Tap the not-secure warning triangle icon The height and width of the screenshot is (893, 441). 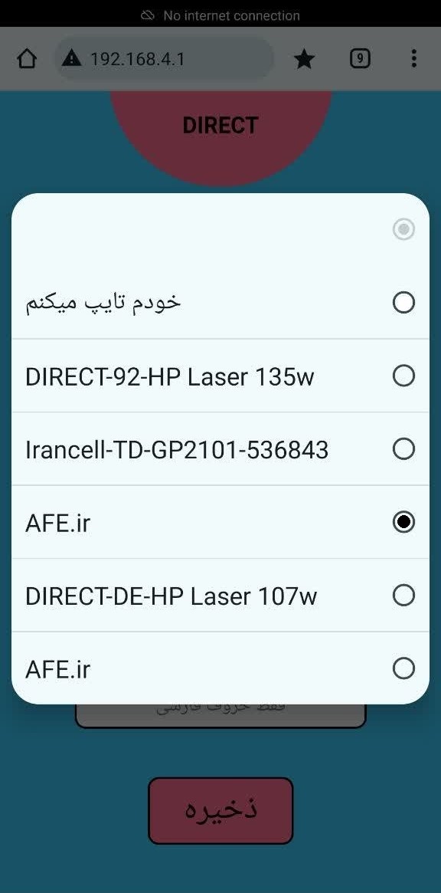coord(72,58)
